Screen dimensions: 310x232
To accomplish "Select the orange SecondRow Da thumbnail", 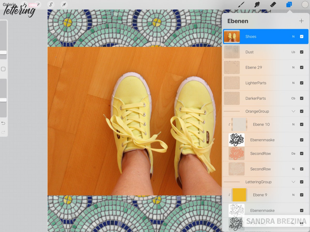I will (237, 153).
